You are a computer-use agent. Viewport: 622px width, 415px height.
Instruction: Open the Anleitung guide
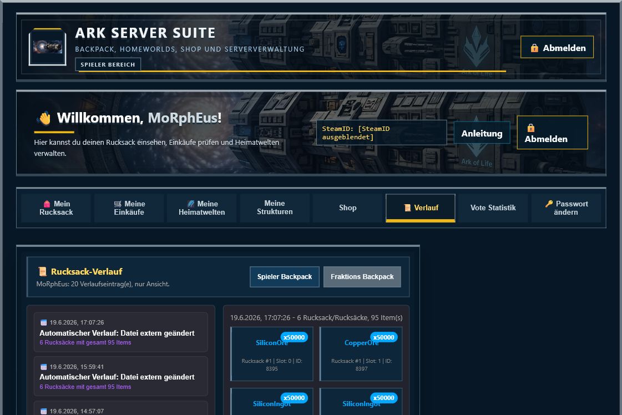point(482,133)
